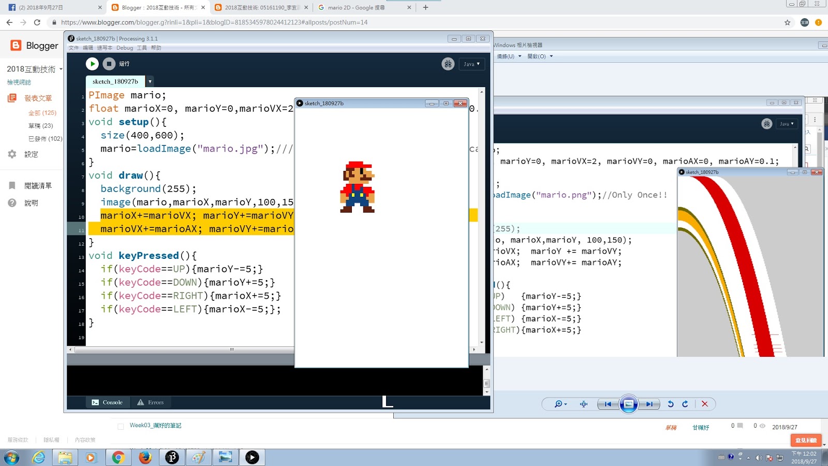
Task: Open the 開啟(O) dropdown in Photo Viewer
Action: (540, 56)
